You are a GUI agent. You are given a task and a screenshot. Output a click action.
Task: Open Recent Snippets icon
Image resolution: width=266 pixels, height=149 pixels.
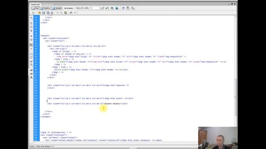click(x=31, y=65)
